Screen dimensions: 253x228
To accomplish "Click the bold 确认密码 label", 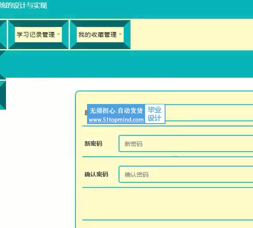I will 96,174.
